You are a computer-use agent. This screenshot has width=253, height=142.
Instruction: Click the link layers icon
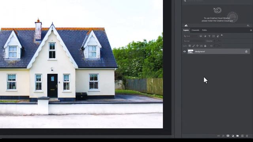pos(219,136)
